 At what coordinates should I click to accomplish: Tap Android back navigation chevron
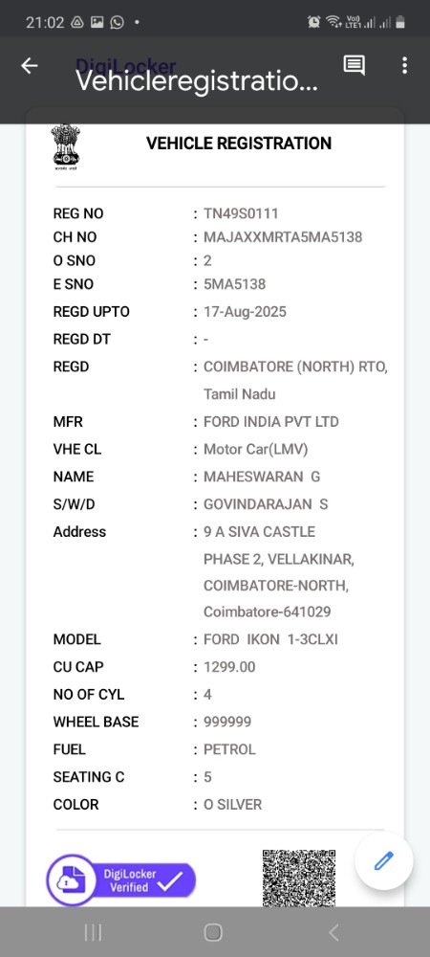pos(333,932)
